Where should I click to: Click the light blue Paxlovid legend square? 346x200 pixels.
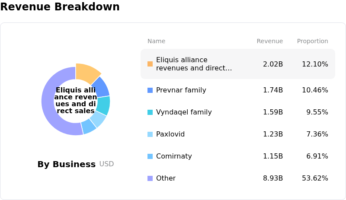[x=150, y=134]
